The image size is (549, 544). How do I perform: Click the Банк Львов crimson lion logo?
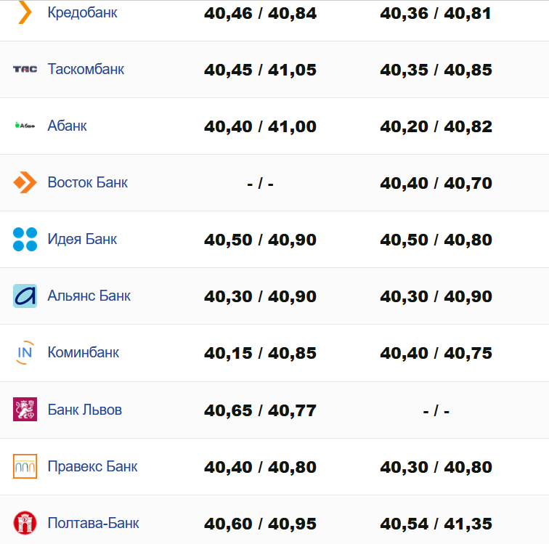click(x=25, y=410)
